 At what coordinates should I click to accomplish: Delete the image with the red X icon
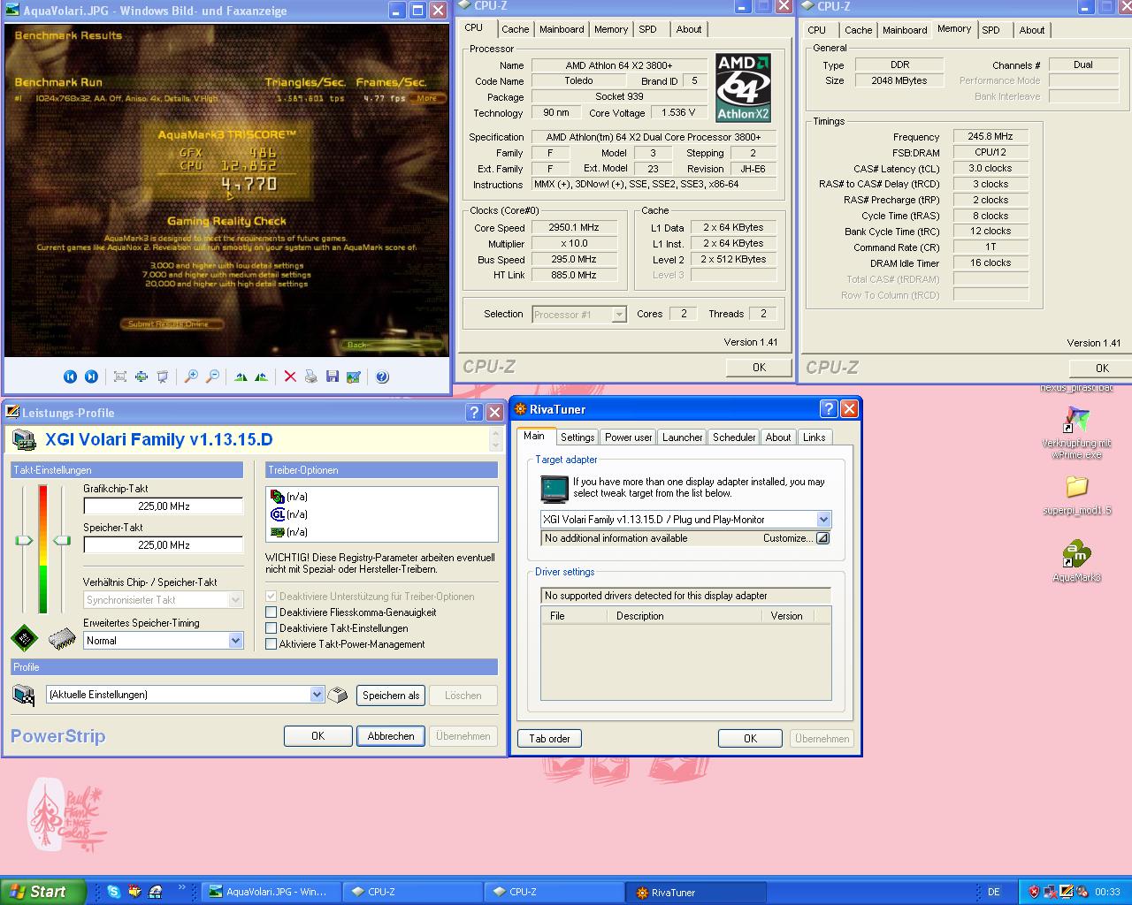[x=290, y=376]
